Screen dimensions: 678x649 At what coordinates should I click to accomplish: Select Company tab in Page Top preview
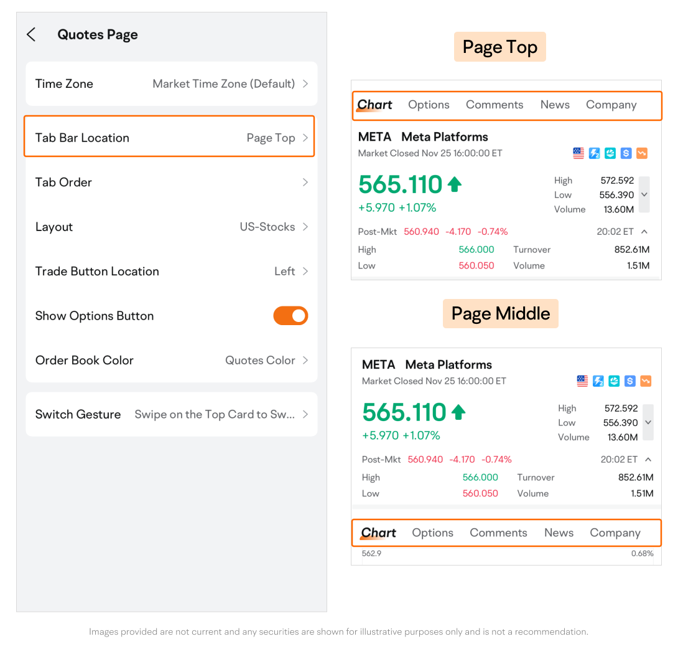[611, 105]
